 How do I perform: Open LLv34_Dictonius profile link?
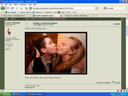click(13, 22)
